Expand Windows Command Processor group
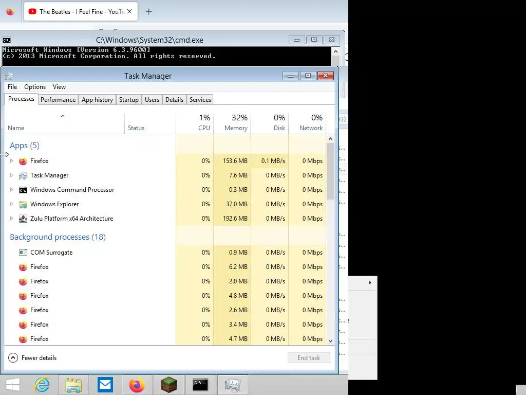Image resolution: width=526 pixels, height=395 pixels. pyautogui.click(x=11, y=190)
